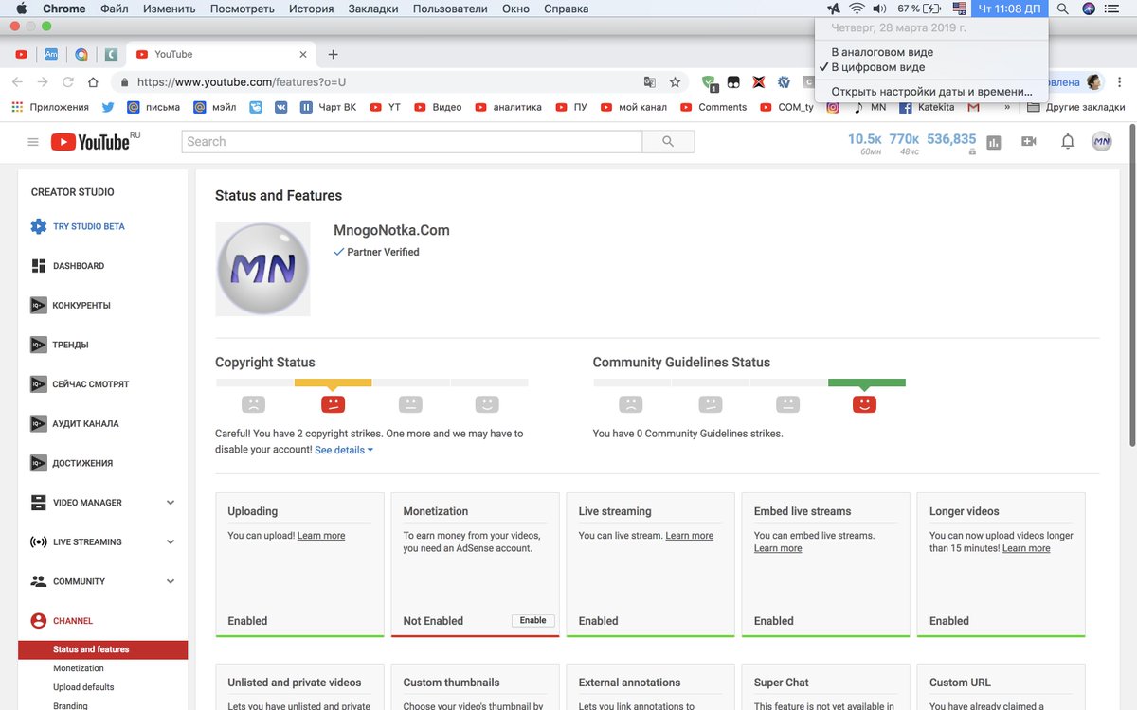The image size is (1137, 710).
Task: Open Twitter bookmark icon
Action: (108, 107)
